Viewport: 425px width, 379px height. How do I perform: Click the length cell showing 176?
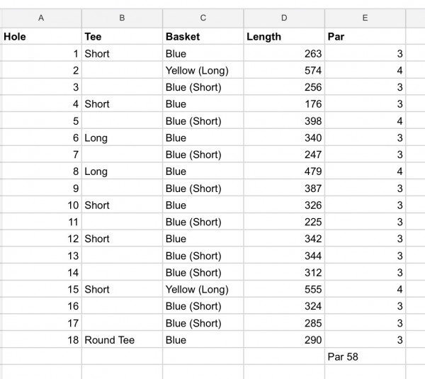pos(284,104)
